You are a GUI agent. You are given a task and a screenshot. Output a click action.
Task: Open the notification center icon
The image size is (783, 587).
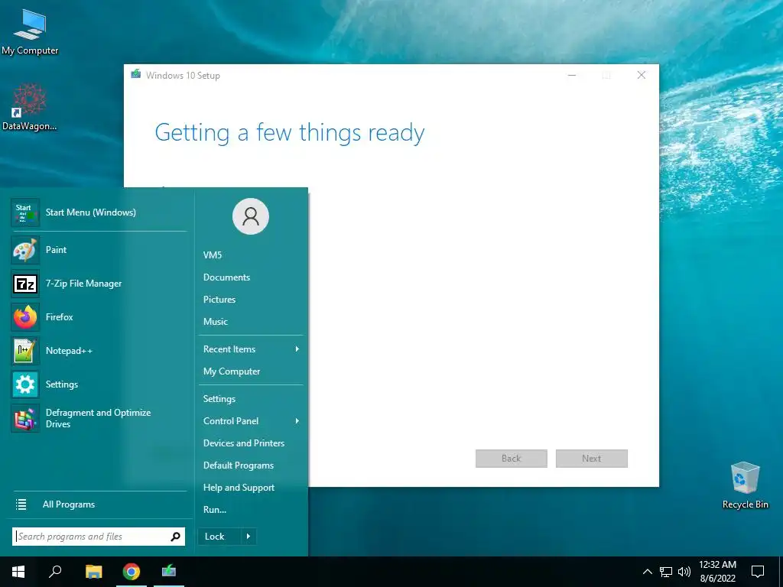pyautogui.click(x=758, y=572)
